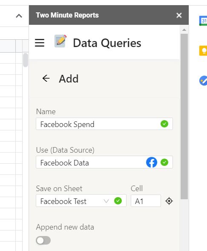Viewport: 207px width, 251px height.
Task: Open the hamburger menu in the sidebar
Action: pyautogui.click(x=40, y=43)
